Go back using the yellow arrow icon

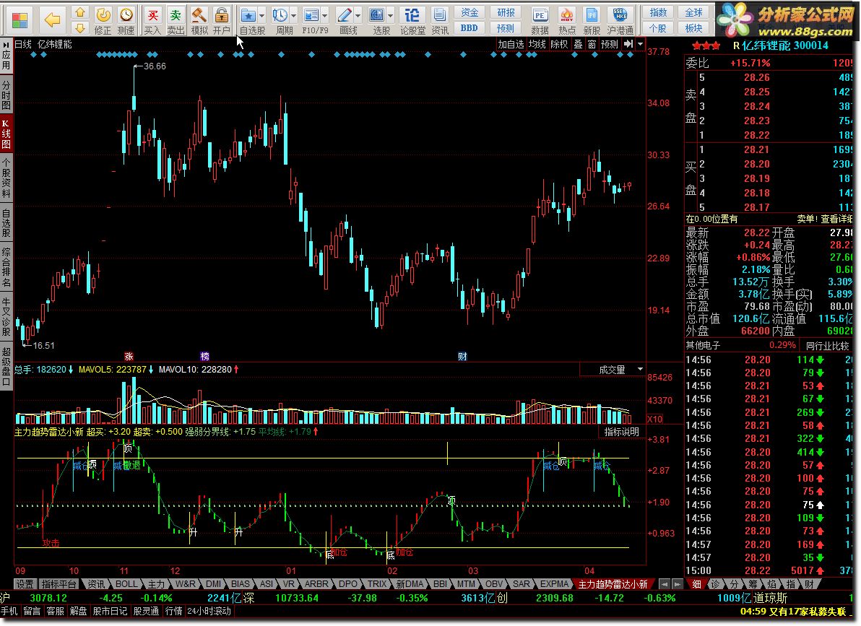(52, 19)
